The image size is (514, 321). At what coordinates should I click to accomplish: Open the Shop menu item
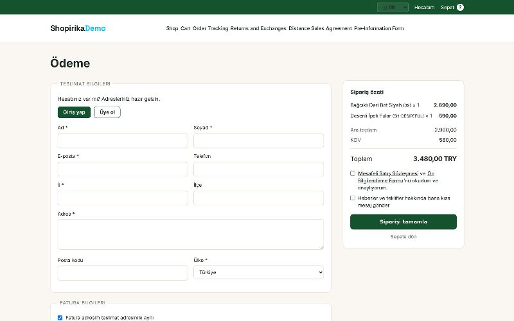[x=172, y=28]
